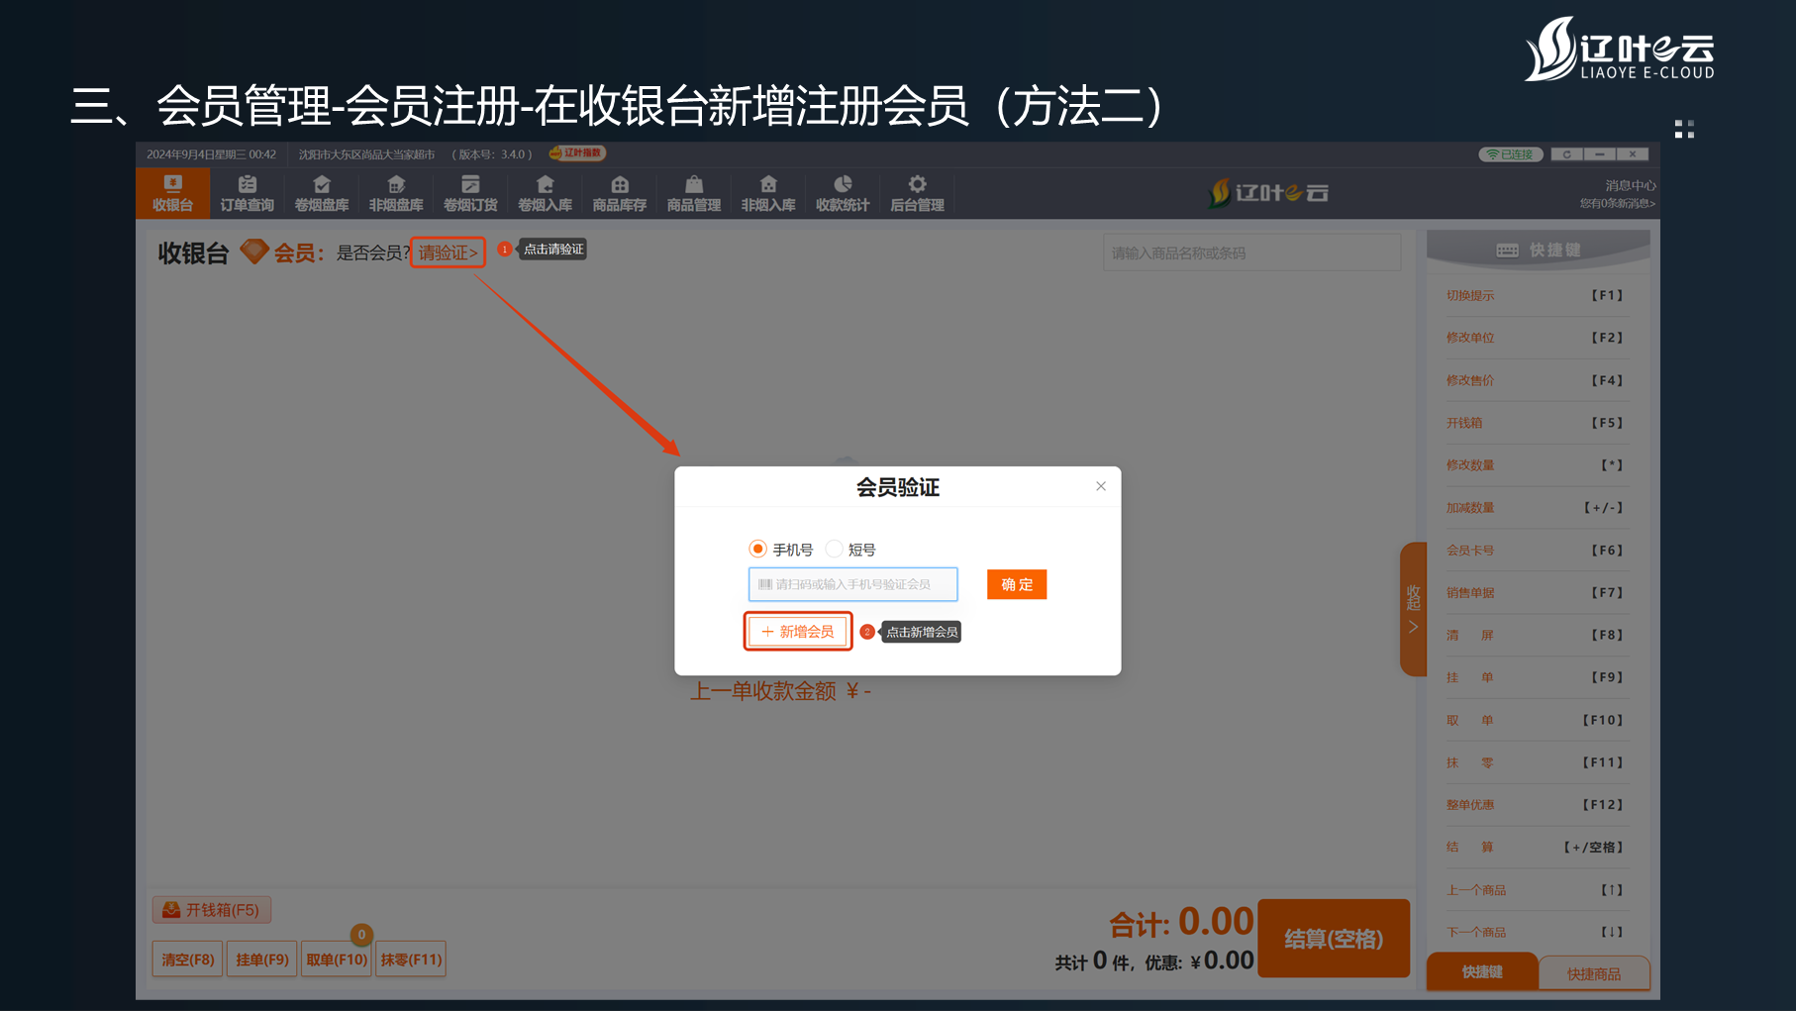The height and width of the screenshot is (1011, 1796).
Task: Collapse the shortcut panel with 收起 handle
Action: (x=1413, y=609)
